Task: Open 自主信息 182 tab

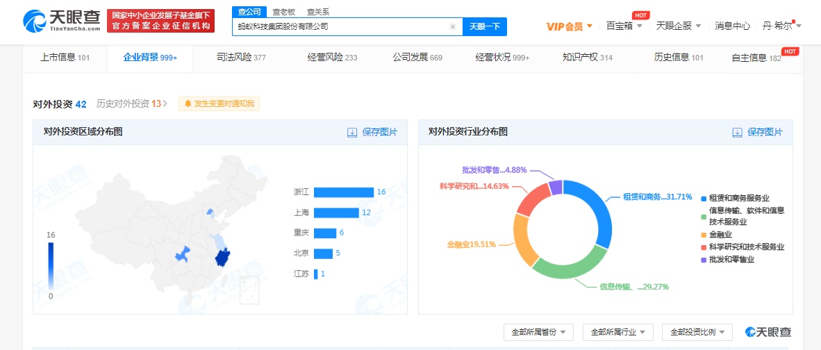Action: tap(756, 58)
